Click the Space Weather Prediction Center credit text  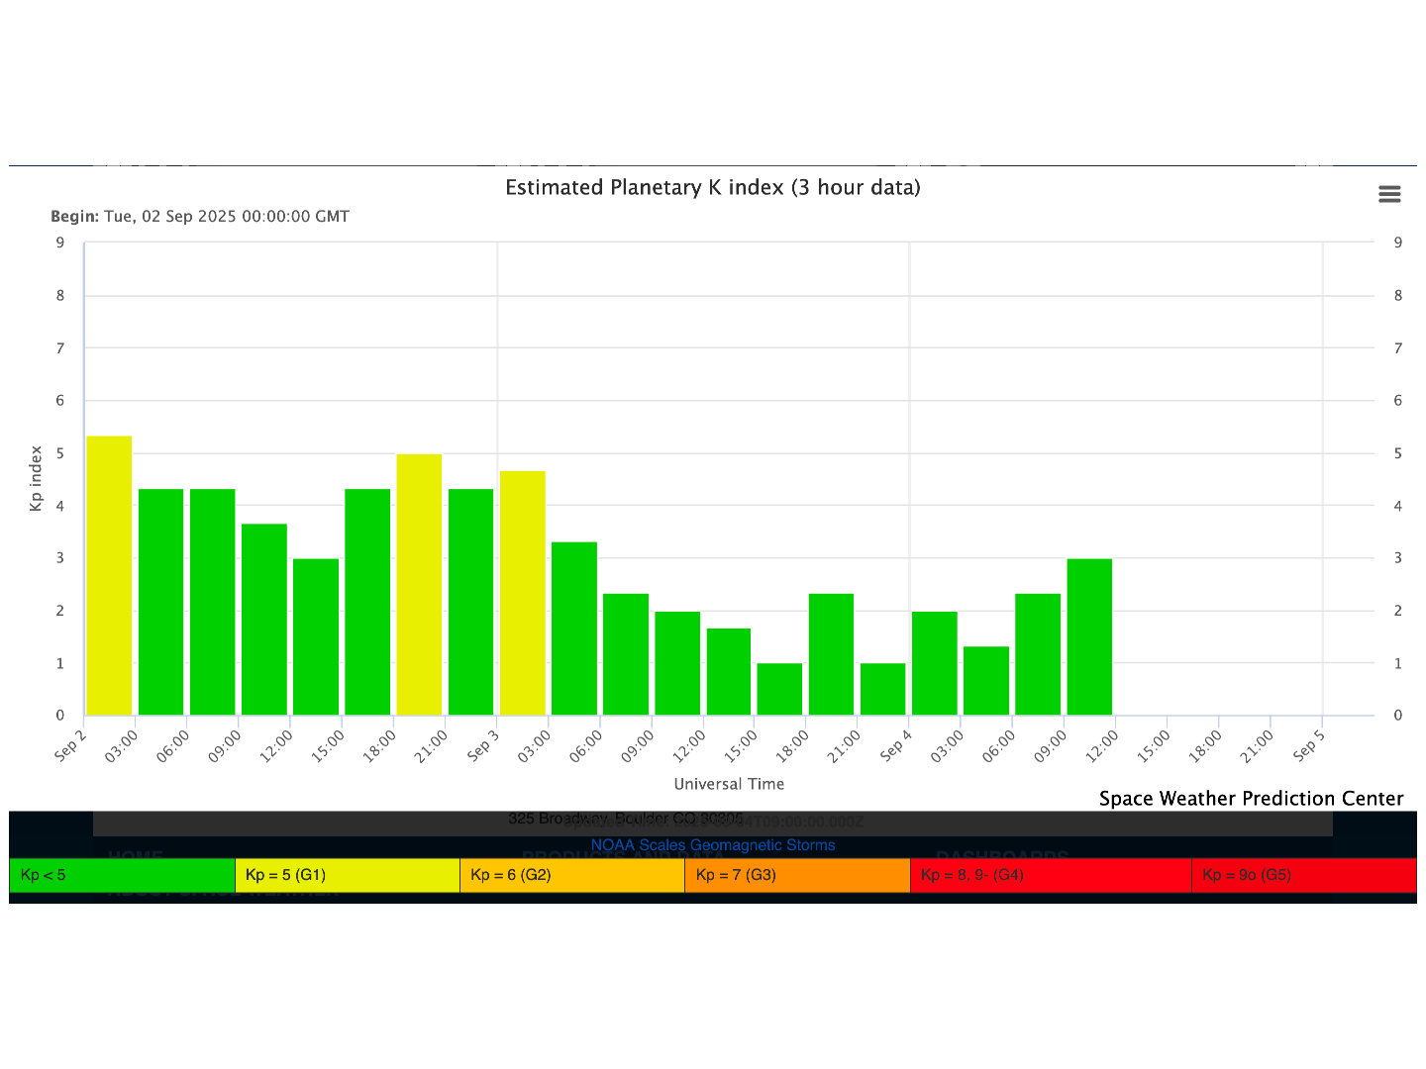(1251, 799)
